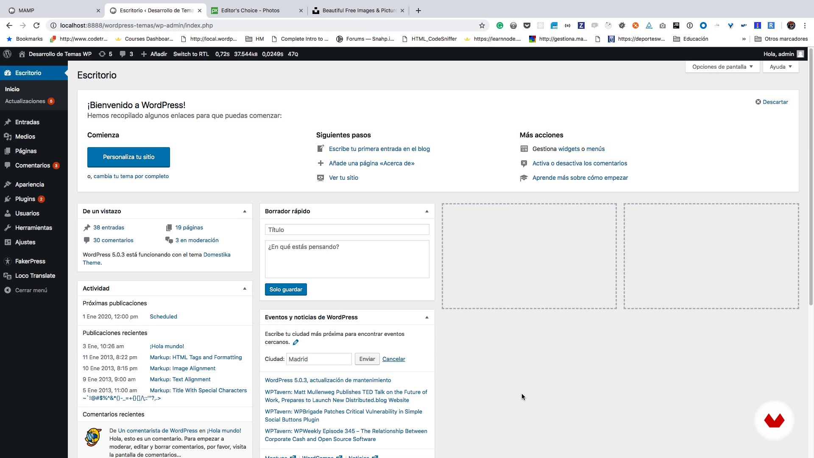Image resolution: width=814 pixels, height=458 pixels.
Task: Submit city with Enviar button
Action: click(x=367, y=359)
